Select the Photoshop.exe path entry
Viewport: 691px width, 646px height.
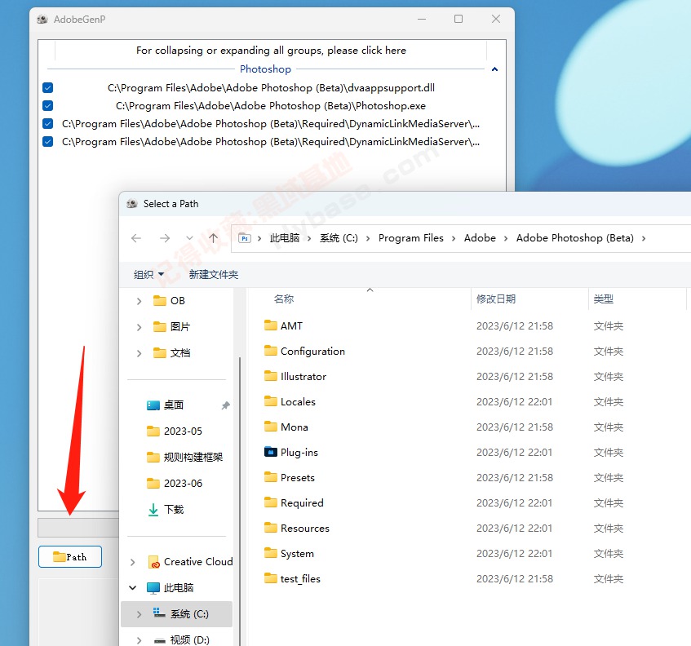(271, 106)
